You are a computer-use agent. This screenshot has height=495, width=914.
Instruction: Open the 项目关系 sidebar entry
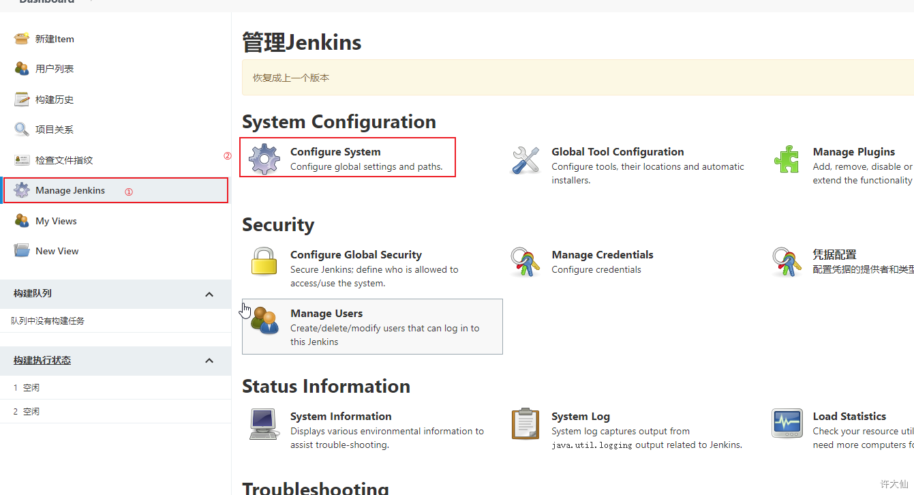point(55,130)
